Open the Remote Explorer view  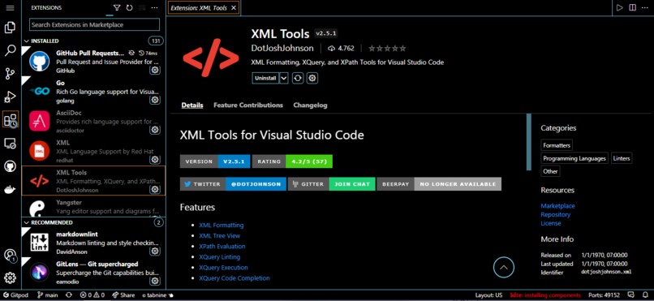tap(10, 144)
